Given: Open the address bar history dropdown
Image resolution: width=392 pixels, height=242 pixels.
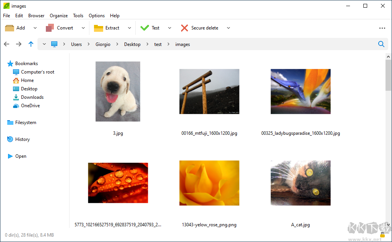Looking at the screenshot, I should (x=44, y=44).
